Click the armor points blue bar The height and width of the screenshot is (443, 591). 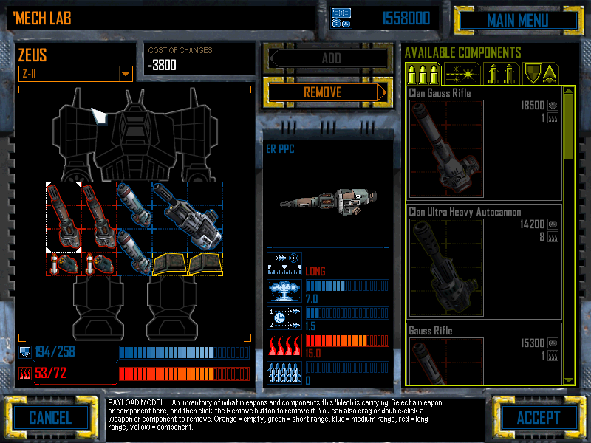tap(184, 353)
